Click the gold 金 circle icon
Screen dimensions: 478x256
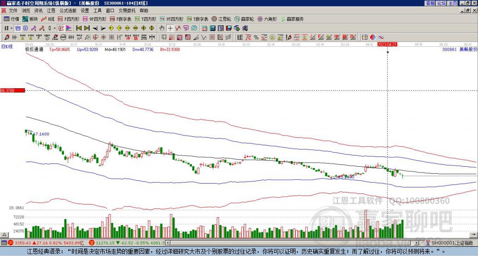[272, 37]
